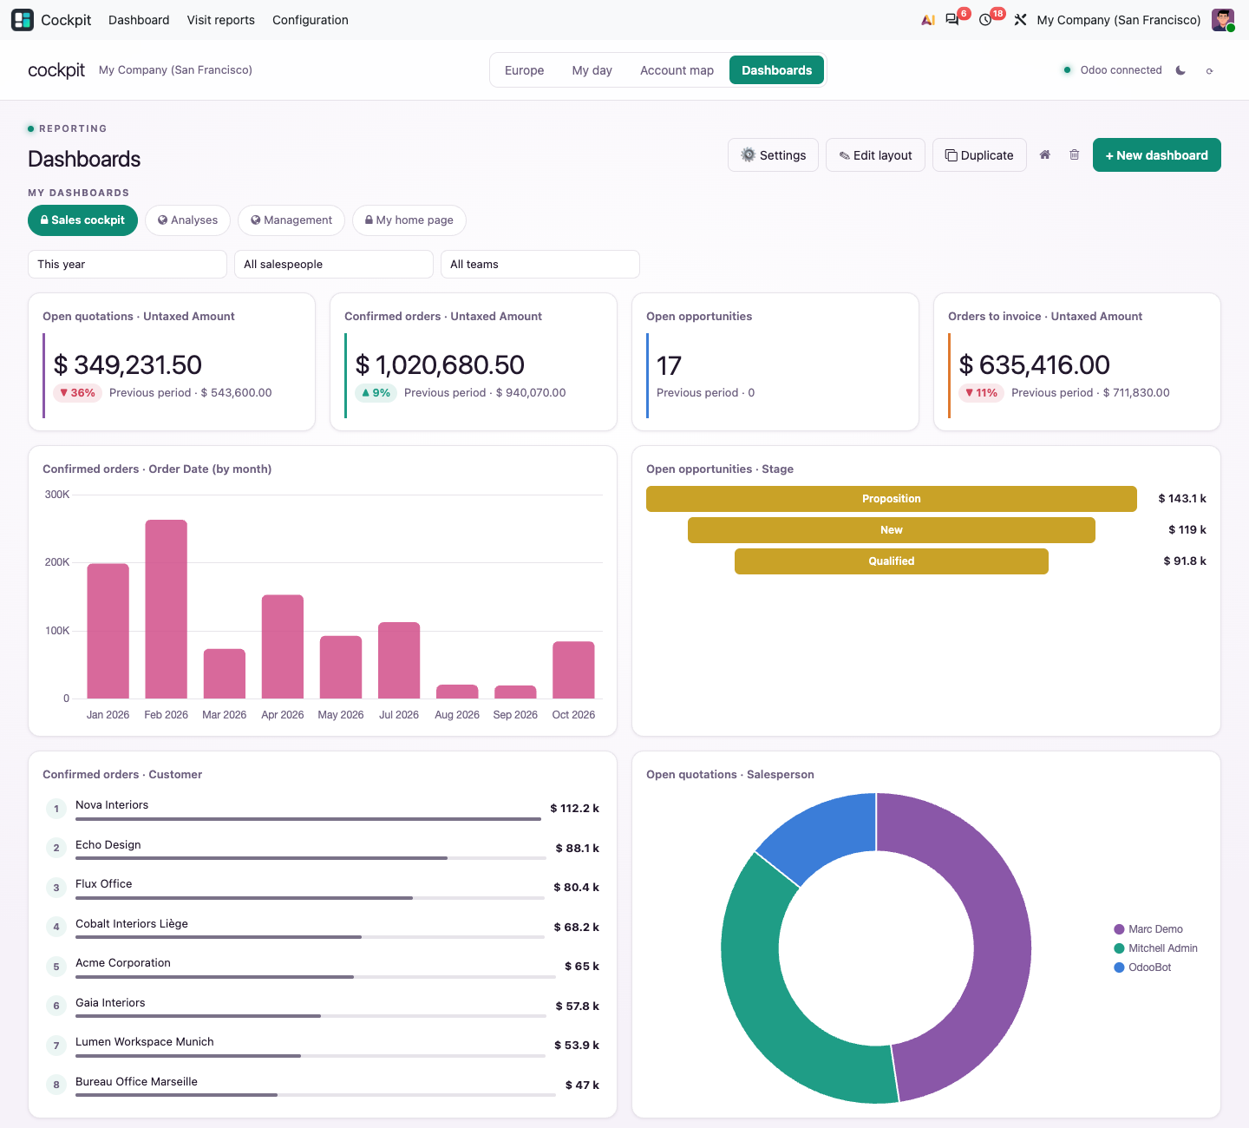Select the Analyses dashboard chip

[187, 220]
